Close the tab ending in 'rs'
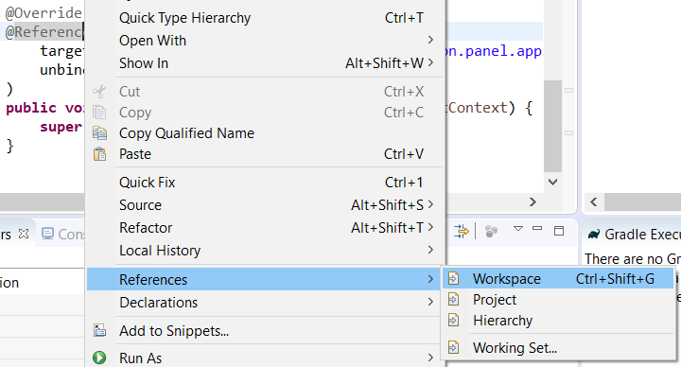 24,234
